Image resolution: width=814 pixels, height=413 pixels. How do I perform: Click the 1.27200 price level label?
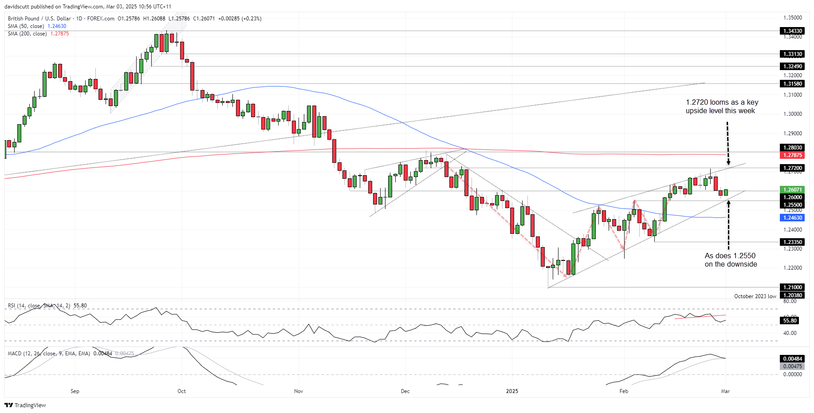tap(792, 168)
